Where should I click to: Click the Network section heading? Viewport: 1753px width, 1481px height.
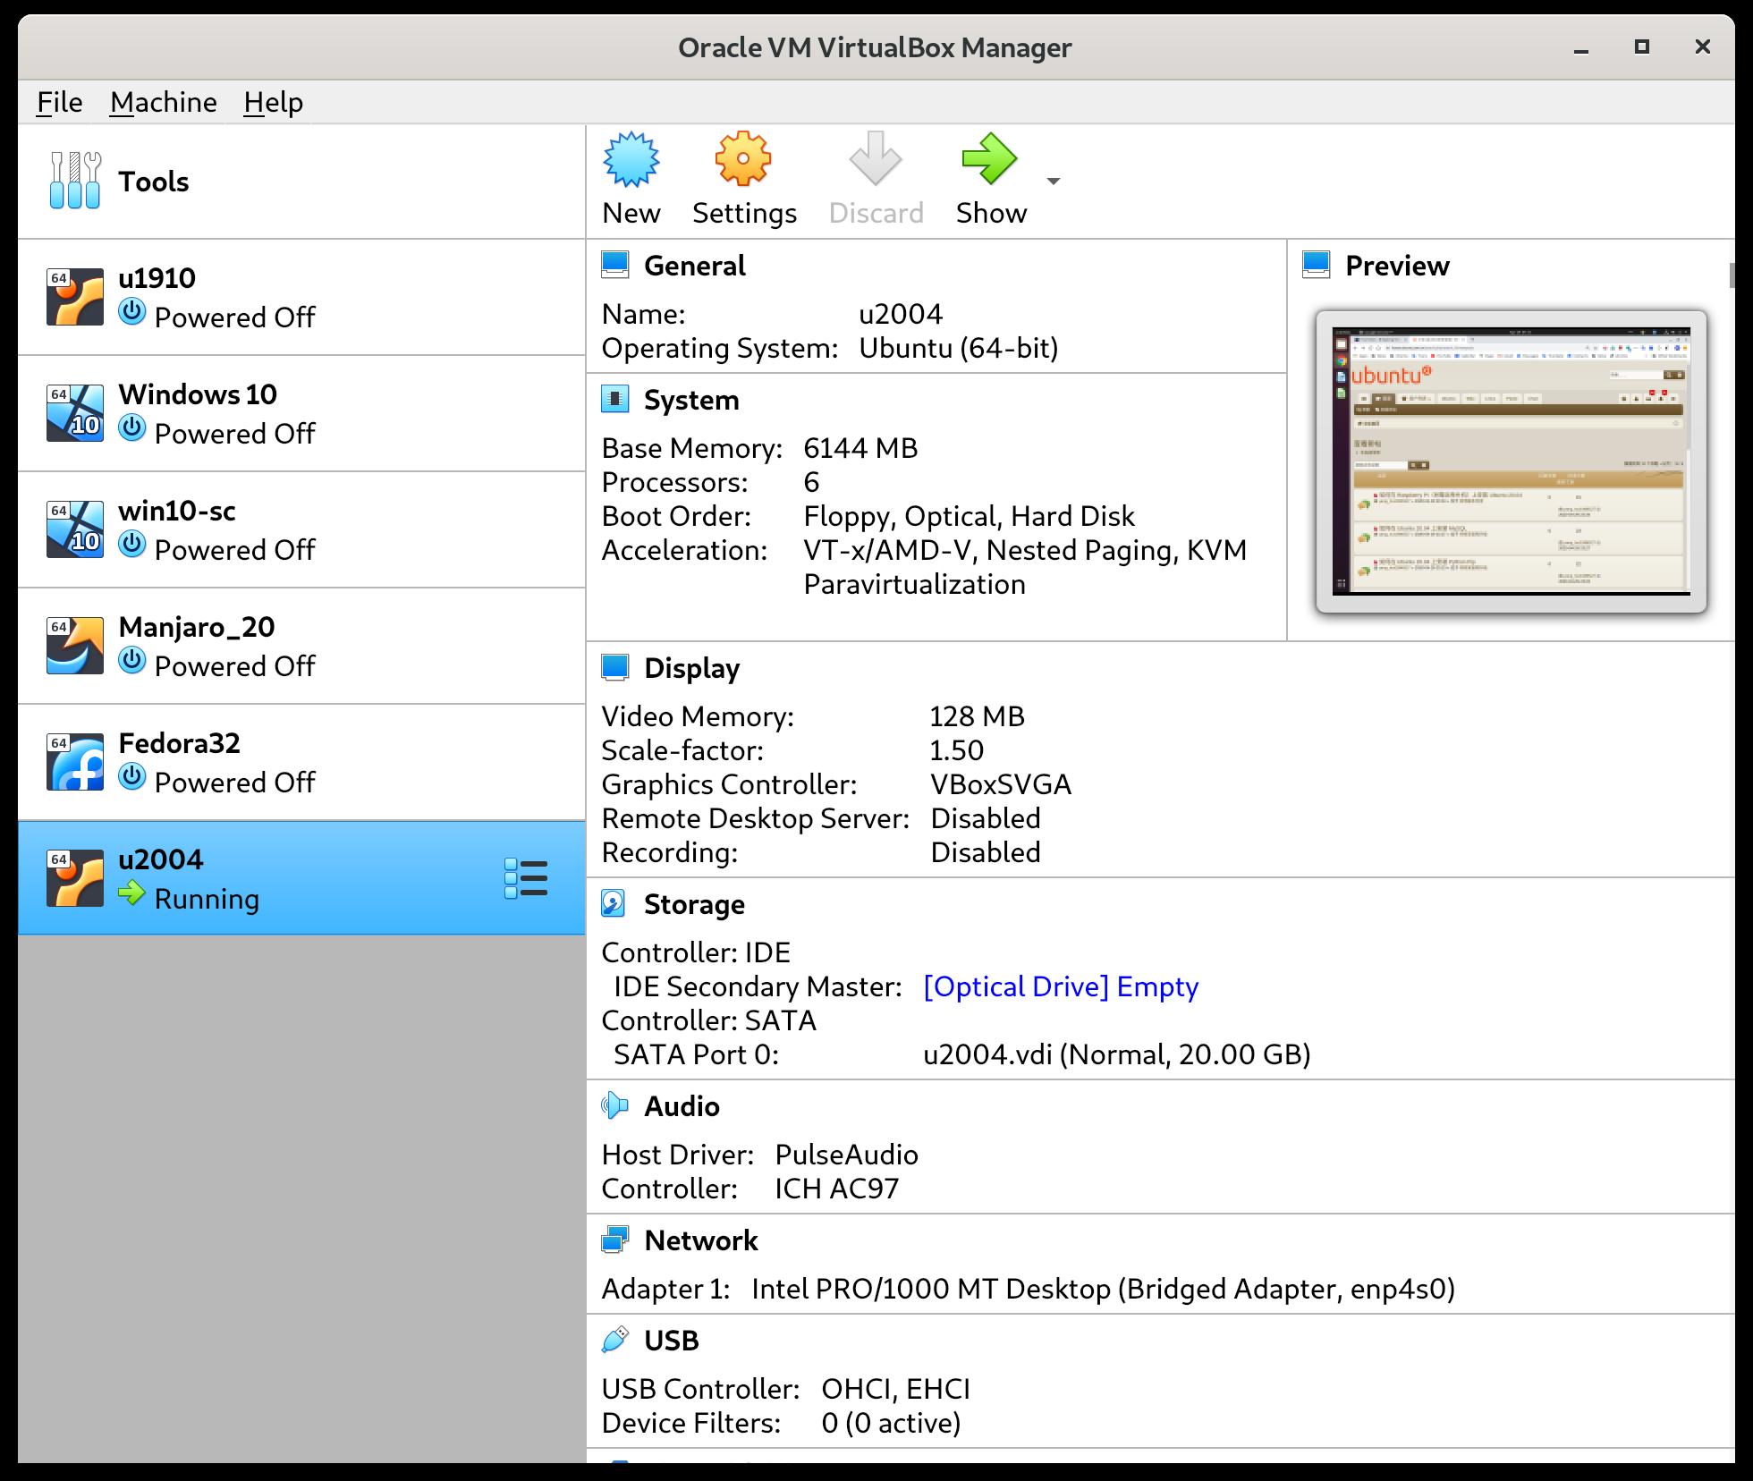pyautogui.click(x=701, y=1240)
